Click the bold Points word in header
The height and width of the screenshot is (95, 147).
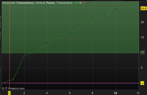pos(50,3)
